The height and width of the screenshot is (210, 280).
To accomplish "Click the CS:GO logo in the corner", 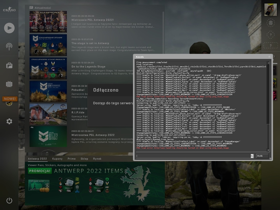I will 9,10.
